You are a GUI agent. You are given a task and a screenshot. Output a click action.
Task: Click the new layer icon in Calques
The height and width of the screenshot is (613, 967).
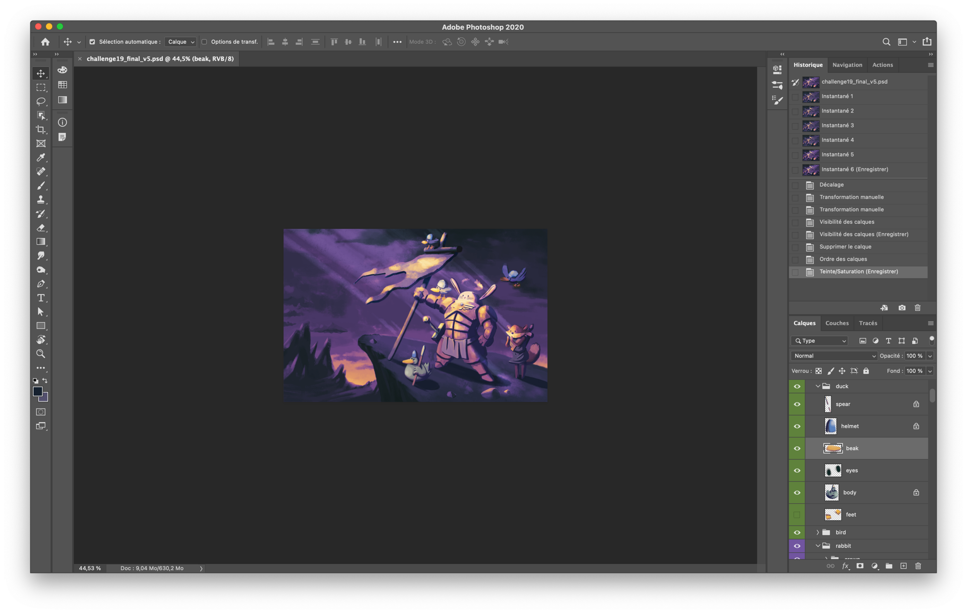click(x=904, y=566)
